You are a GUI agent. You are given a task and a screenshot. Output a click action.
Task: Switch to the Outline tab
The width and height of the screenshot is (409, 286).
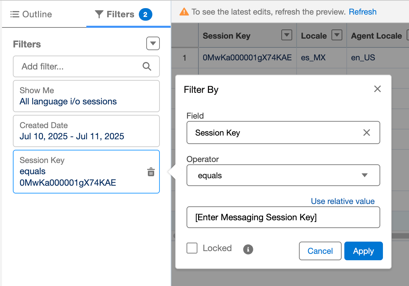(x=31, y=14)
